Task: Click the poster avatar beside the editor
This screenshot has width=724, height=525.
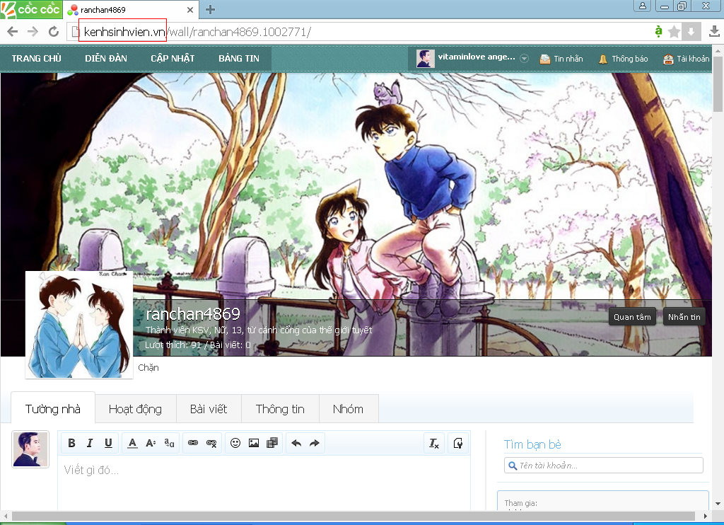Action: click(30, 449)
